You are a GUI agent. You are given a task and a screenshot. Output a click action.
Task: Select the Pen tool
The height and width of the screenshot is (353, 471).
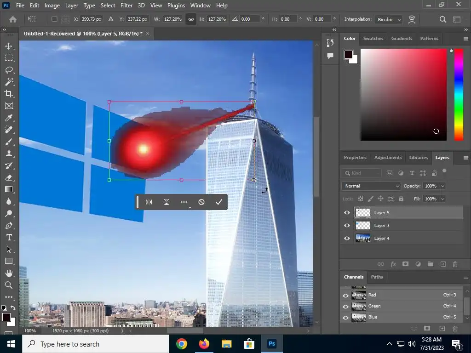[9, 225]
